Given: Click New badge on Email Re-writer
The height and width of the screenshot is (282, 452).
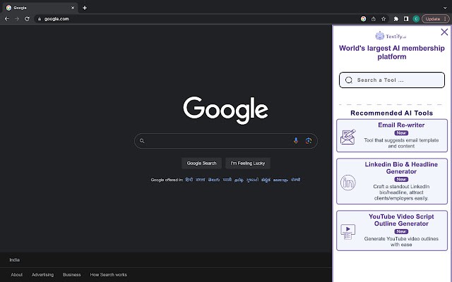Looking at the screenshot, I should pyautogui.click(x=401, y=133).
